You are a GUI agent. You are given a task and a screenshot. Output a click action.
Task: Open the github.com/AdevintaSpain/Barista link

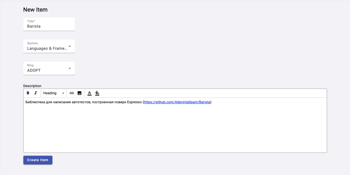point(177,102)
